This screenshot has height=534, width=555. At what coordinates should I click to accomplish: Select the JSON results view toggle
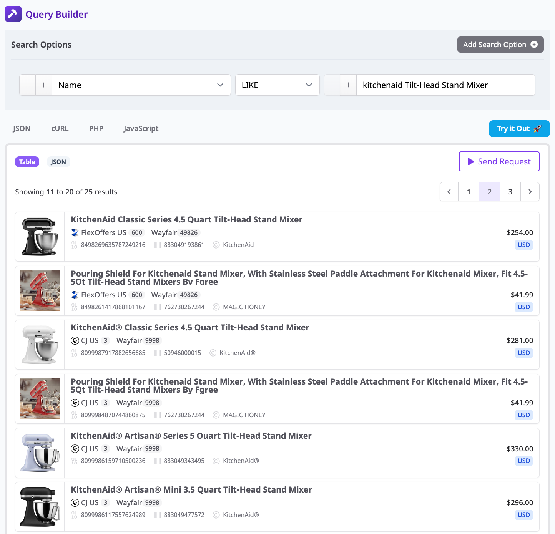pos(58,162)
